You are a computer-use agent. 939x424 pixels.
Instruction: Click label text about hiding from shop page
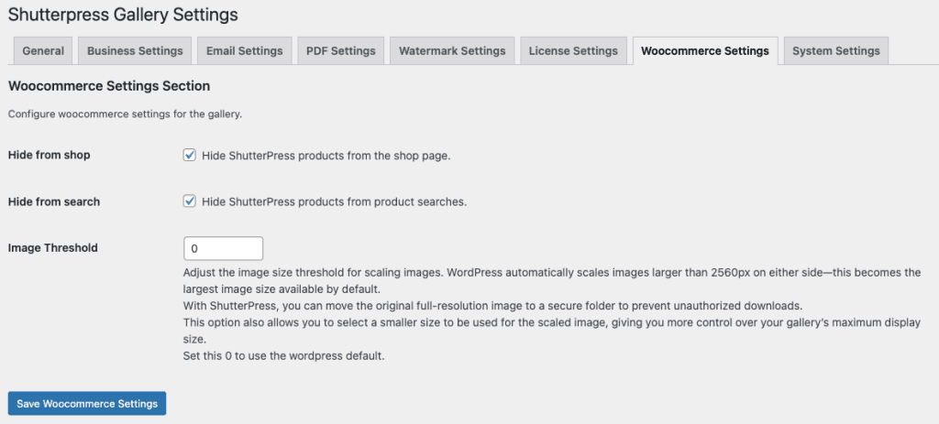point(326,156)
